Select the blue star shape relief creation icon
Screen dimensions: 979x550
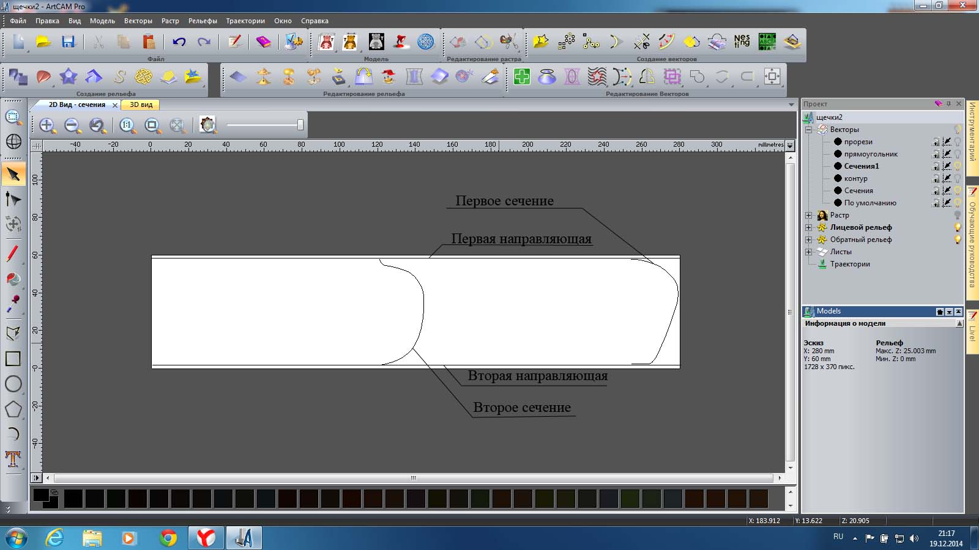pos(69,76)
